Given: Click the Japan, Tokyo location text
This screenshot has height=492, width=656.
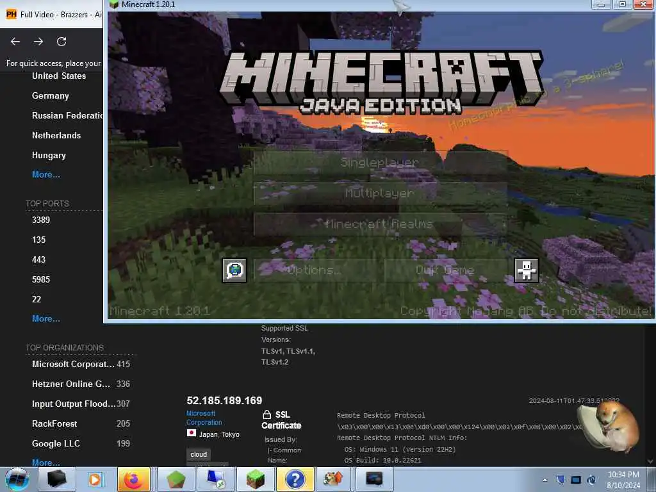Looking at the screenshot, I should click(219, 435).
